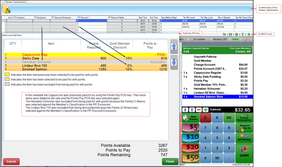Select Sticky Date Pudding $9.00 sale line
The height and width of the screenshot is (167, 282).
point(218,77)
